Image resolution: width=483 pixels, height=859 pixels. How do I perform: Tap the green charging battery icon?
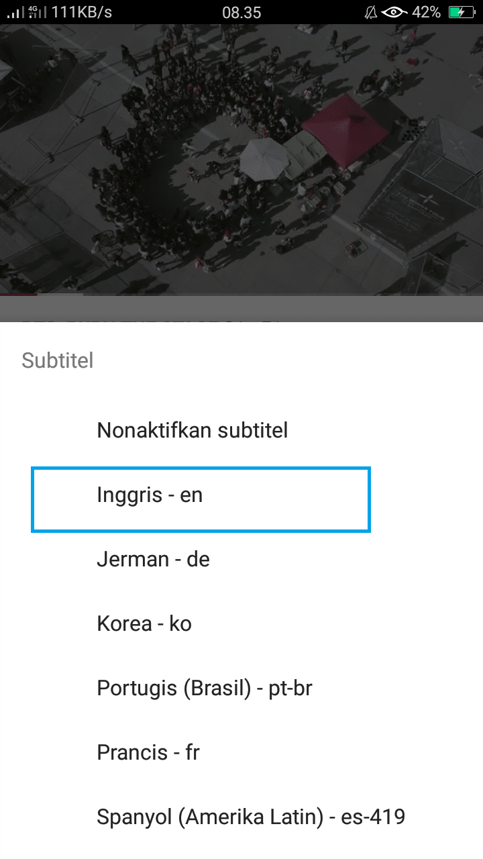coord(461,12)
